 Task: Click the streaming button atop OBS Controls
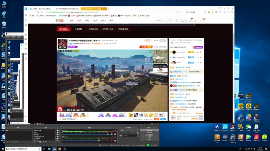point(150,130)
